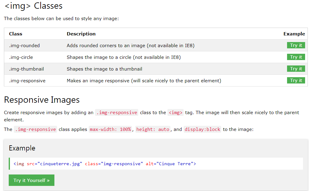309x191 pixels.
Task: Select the highlighted .img-responsive inline code snippet
Action: click(x=35, y=129)
